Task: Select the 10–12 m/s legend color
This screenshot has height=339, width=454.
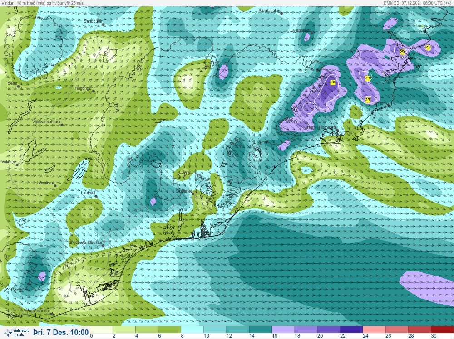Action: (x=215, y=330)
